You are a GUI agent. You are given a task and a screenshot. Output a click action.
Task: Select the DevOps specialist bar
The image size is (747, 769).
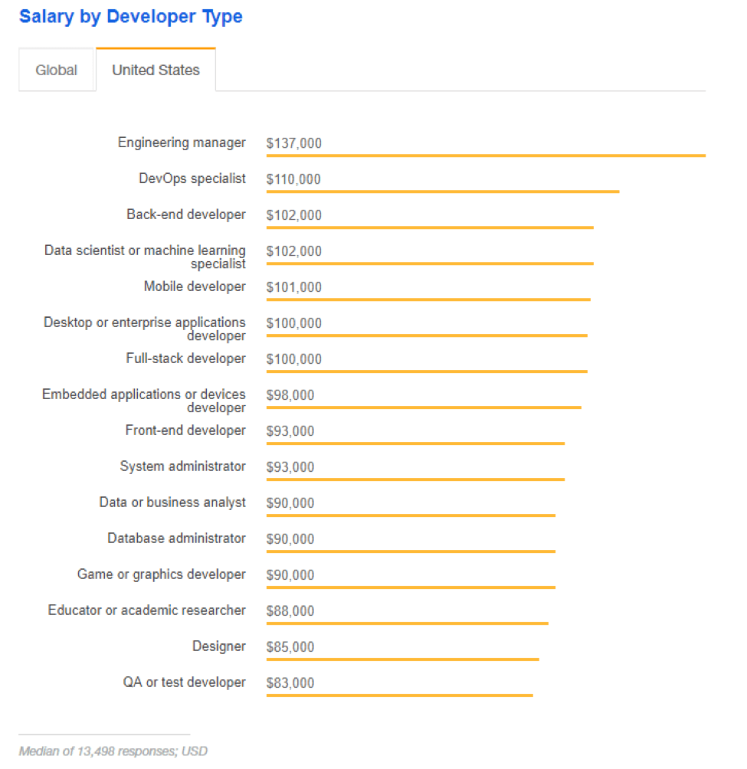[441, 190]
